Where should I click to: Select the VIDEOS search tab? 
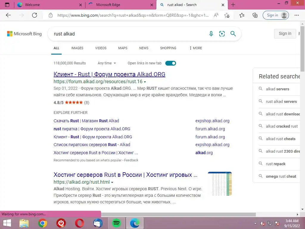[101, 48]
